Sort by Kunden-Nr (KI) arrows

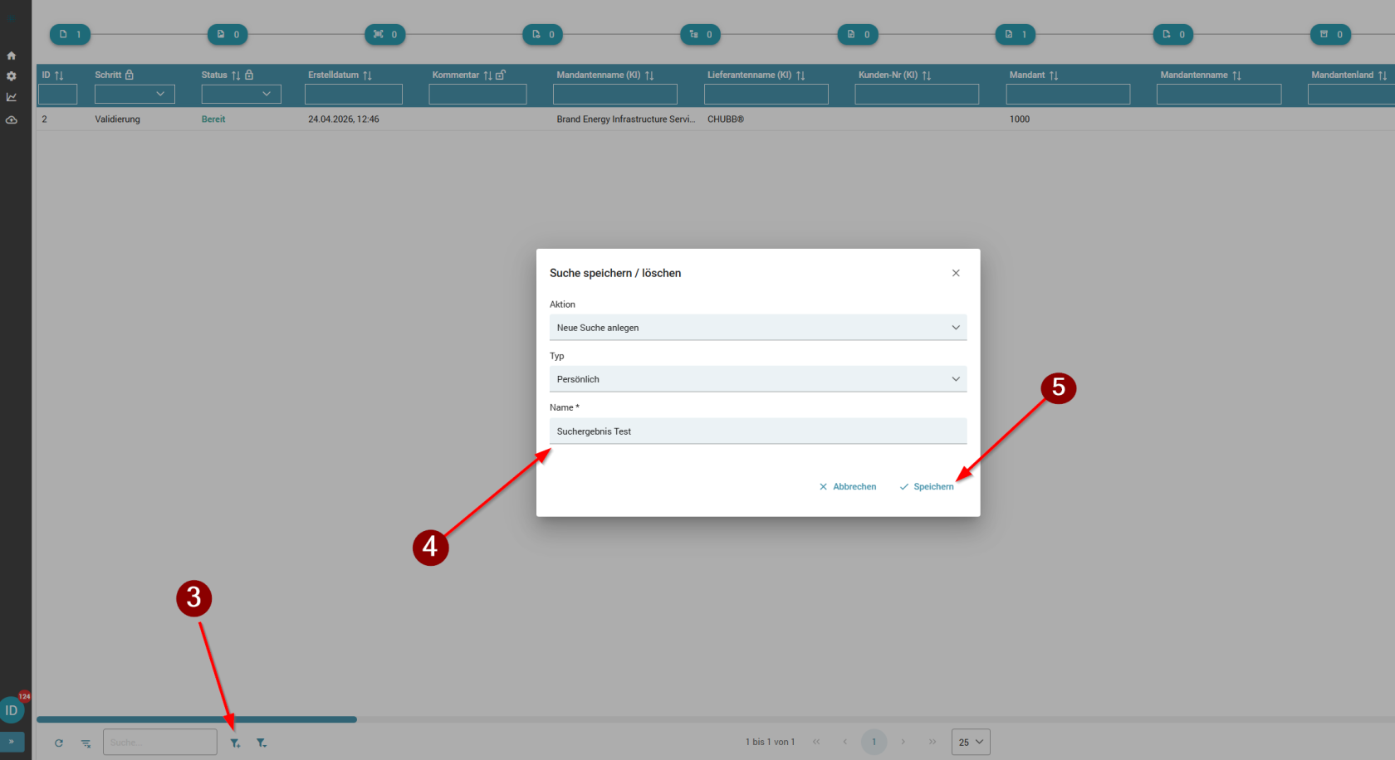(927, 76)
